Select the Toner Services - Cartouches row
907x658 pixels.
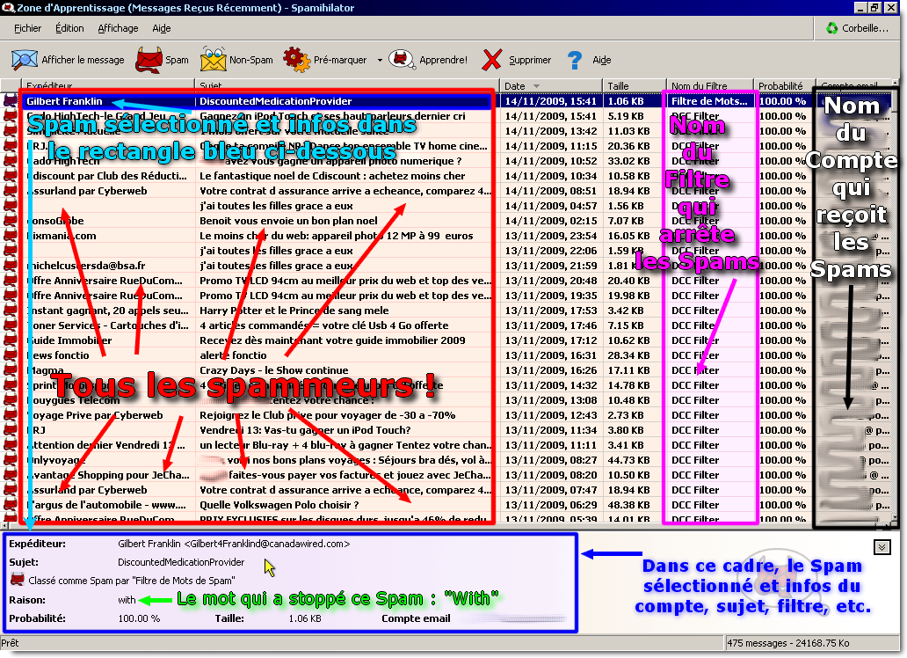(446, 325)
